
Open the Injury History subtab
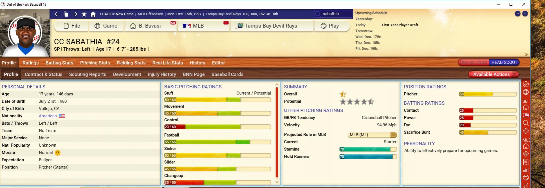pos(162,74)
